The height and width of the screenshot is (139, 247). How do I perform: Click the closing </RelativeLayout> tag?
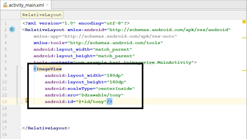point(46,128)
